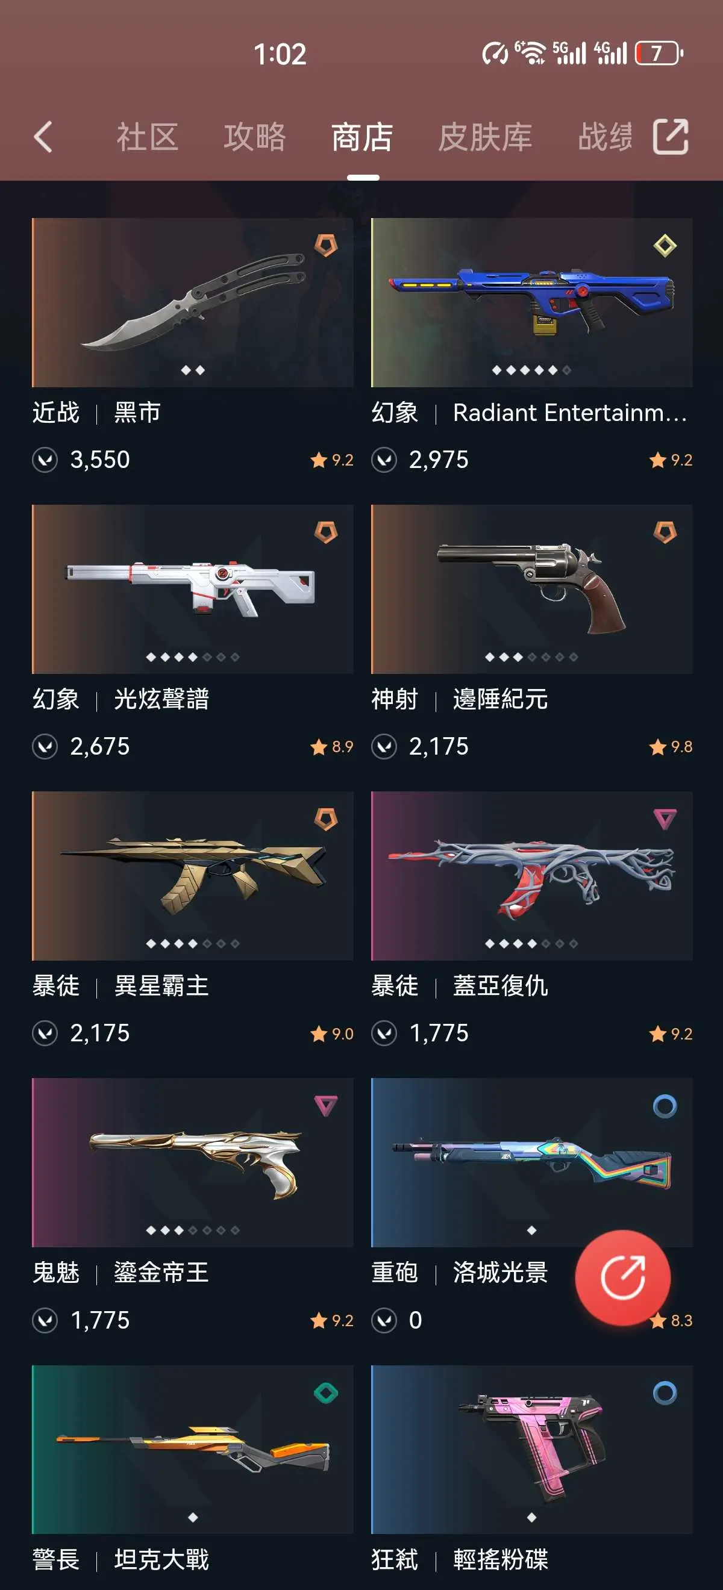723x1590 pixels.
Task: Tap the star rating 9.8 on 邊陲紀元
Action: pyautogui.click(x=671, y=747)
